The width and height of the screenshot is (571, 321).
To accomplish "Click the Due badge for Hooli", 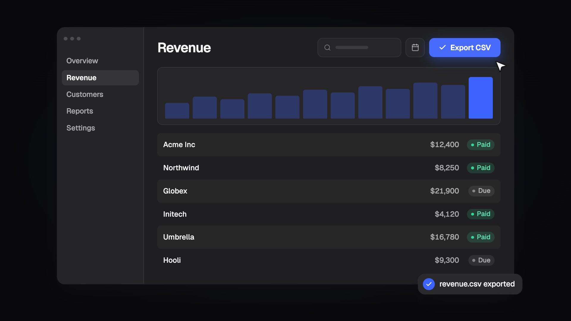I will click(x=481, y=260).
